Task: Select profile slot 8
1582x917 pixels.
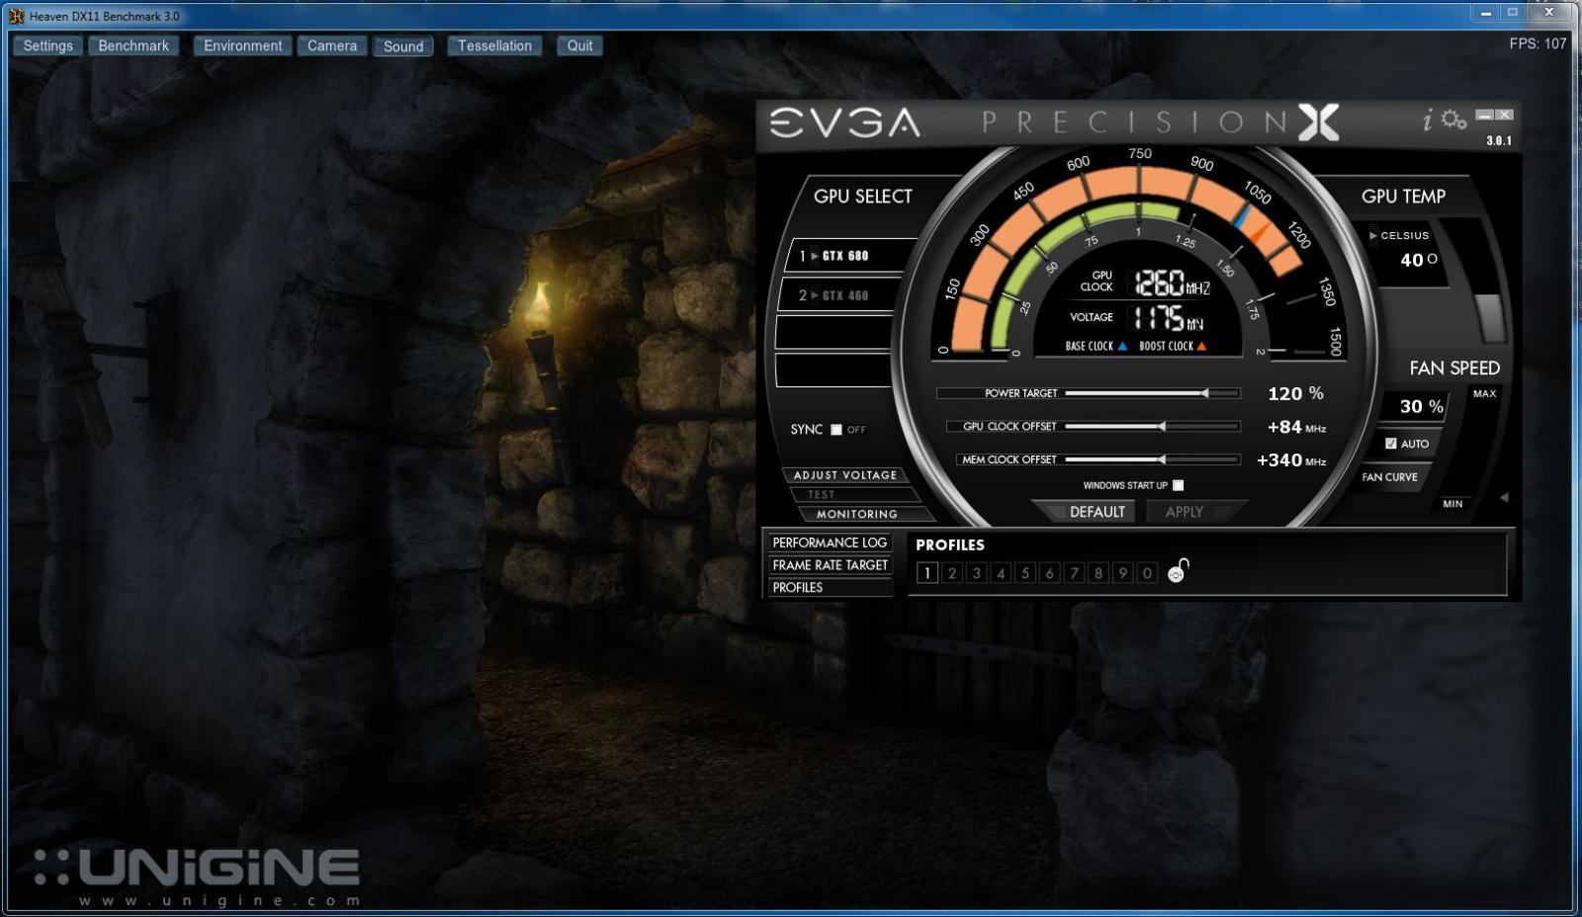Action: coord(1099,573)
